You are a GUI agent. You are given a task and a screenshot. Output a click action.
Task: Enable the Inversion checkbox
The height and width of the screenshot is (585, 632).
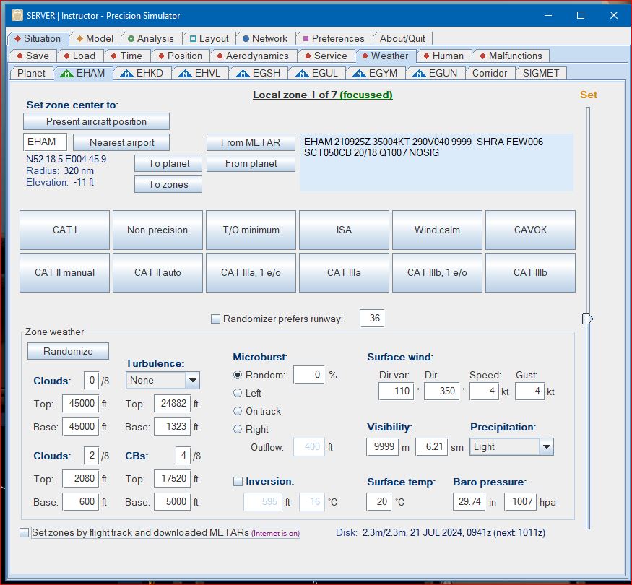pos(238,482)
